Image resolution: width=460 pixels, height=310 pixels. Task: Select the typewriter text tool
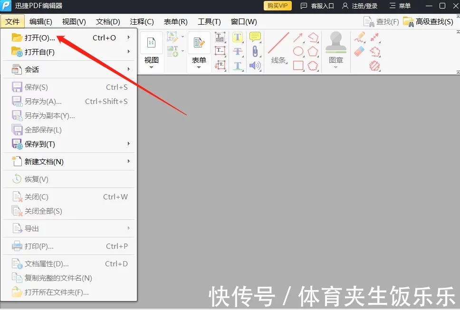coord(220,37)
